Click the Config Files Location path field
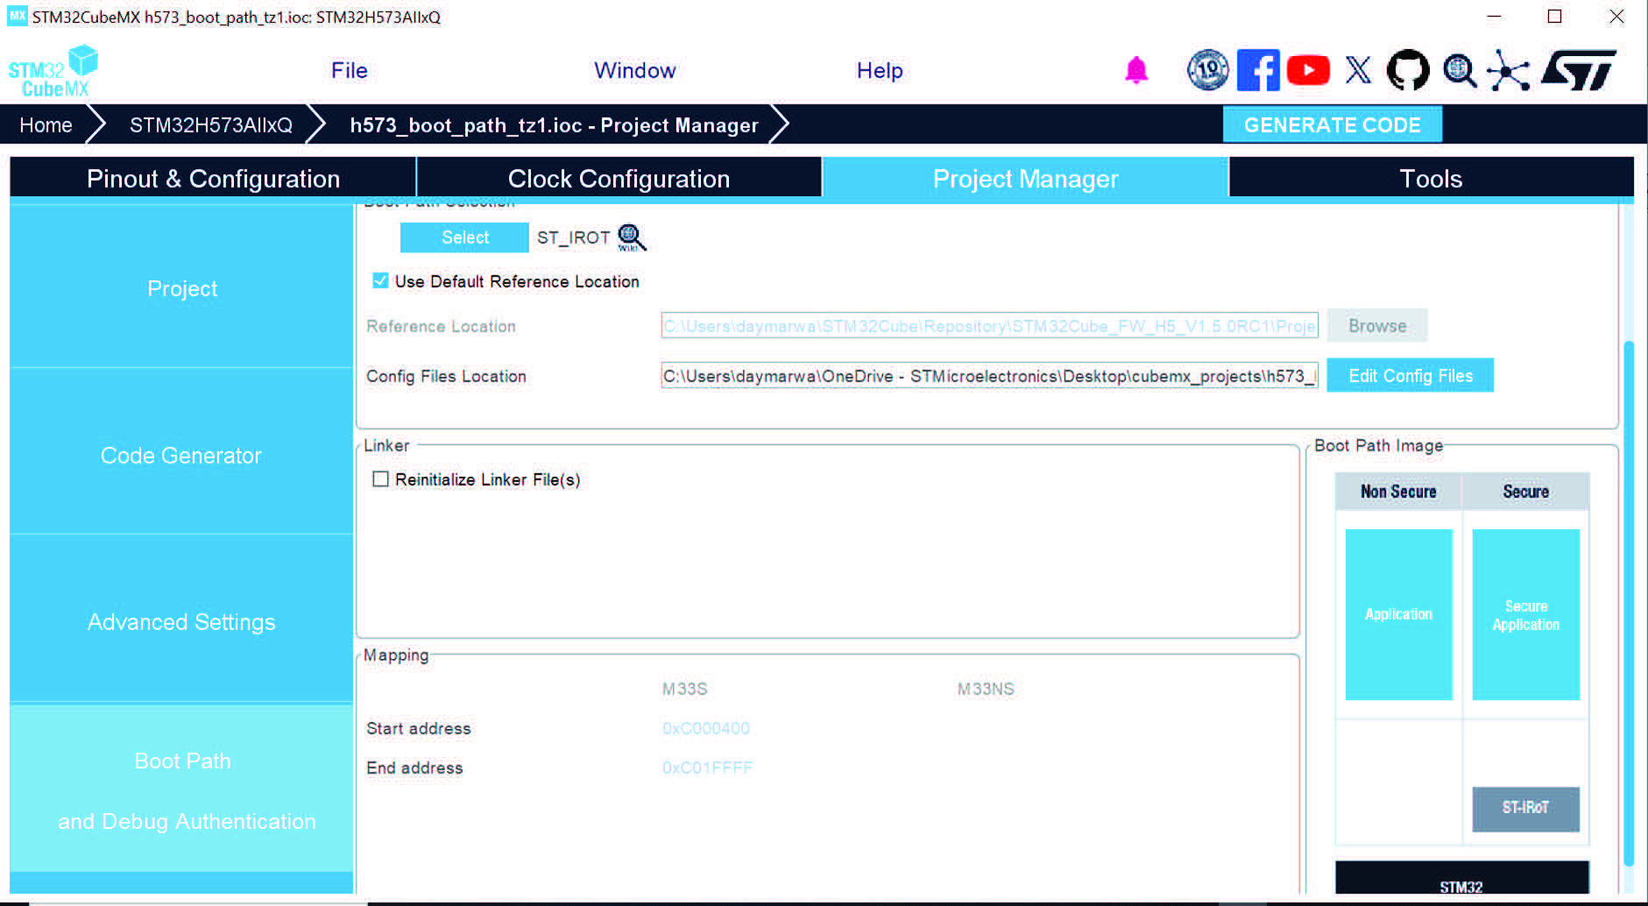The height and width of the screenshot is (906, 1648). click(989, 376)
